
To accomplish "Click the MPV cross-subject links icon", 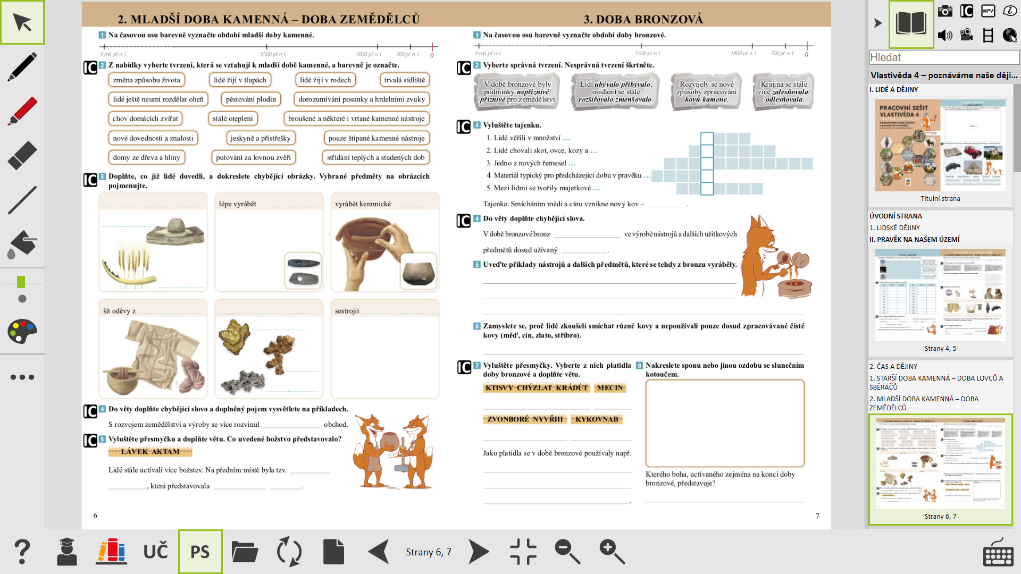I will pyautogui.click(x=989, y=11).
